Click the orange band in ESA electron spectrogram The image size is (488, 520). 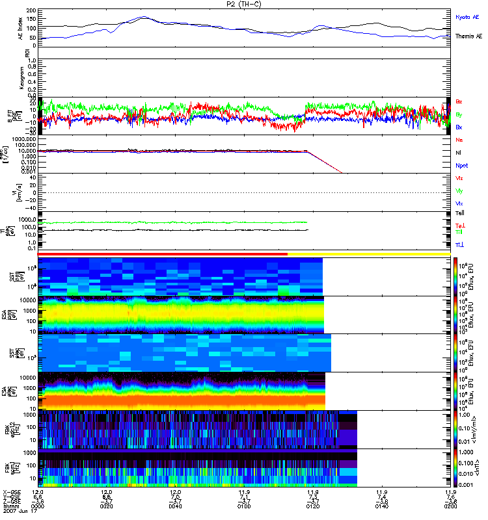182,400
